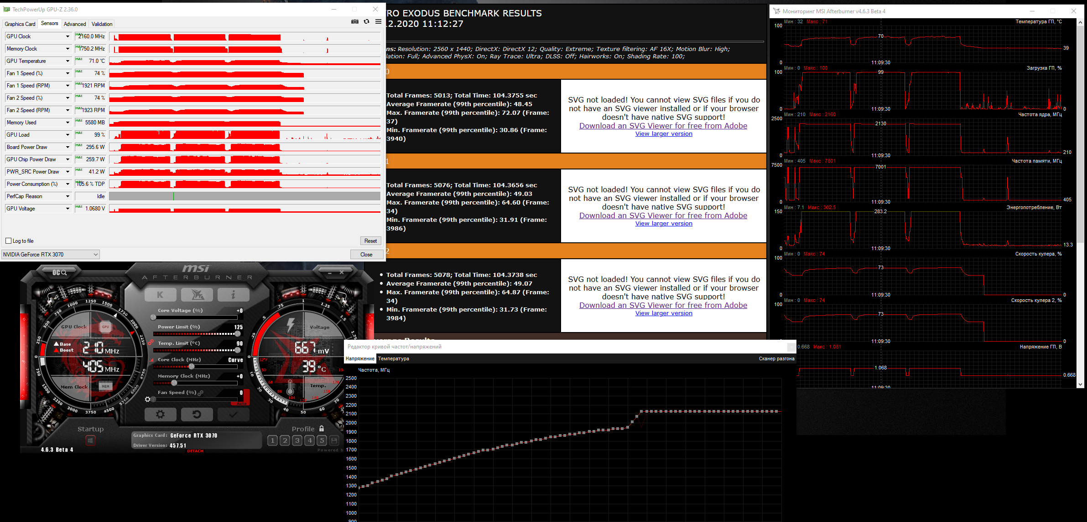Open the Afterburner info button
The height and width of the screenshot is (522, 1087).
[x=233, y=295]
